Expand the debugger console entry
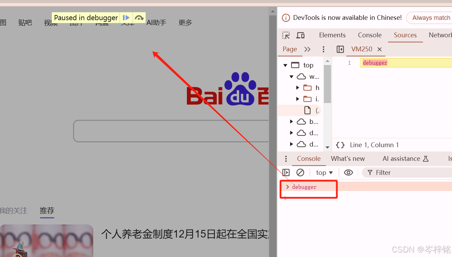Image resolution: width=452 pixels, height=257 pixels. point(288,187)
